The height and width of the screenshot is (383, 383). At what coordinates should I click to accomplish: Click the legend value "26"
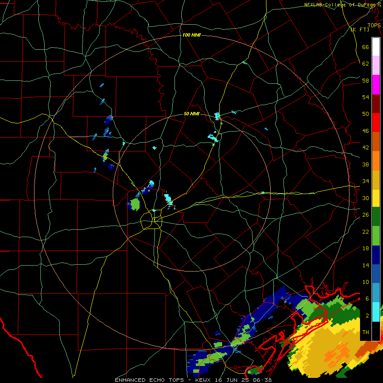point(366,215)
